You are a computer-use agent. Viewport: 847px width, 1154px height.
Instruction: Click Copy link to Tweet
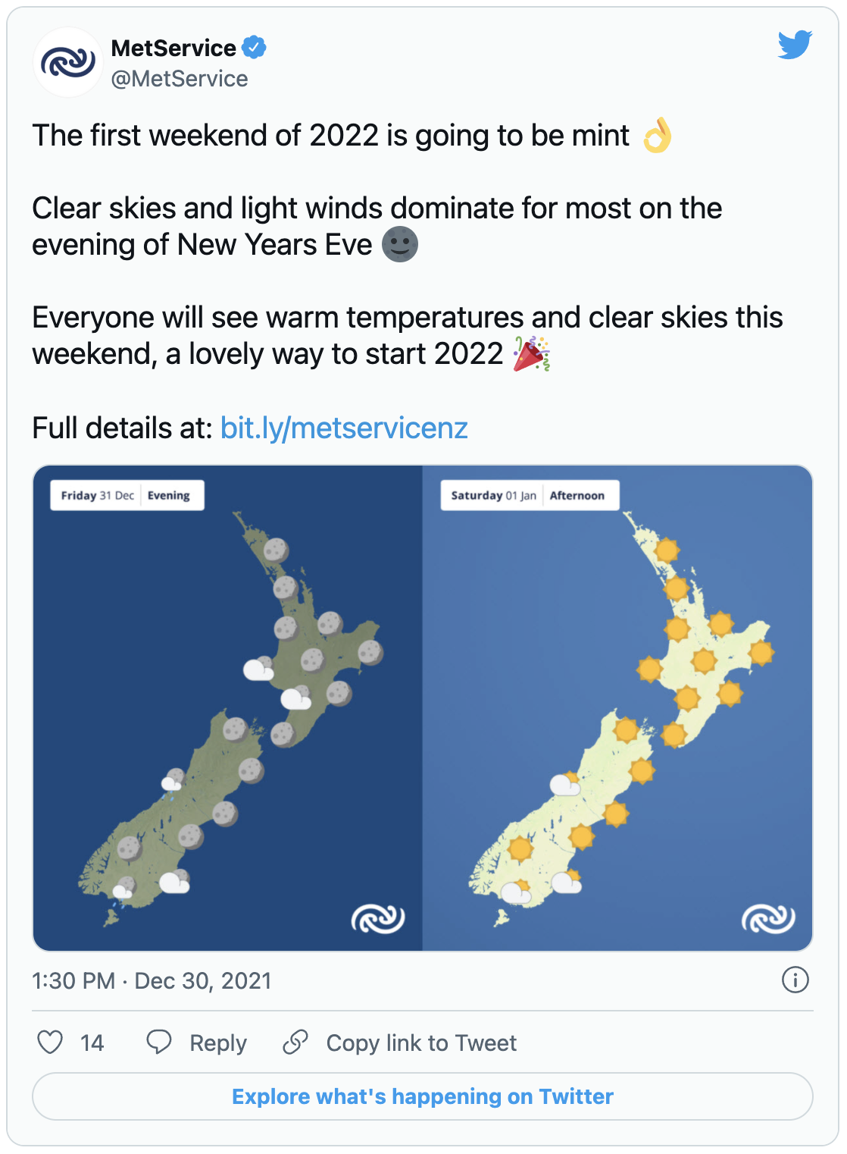421,1043
